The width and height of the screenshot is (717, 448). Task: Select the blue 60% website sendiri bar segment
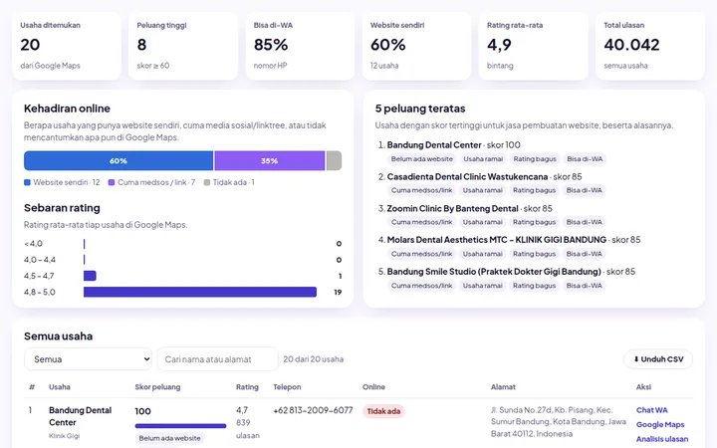119,161
